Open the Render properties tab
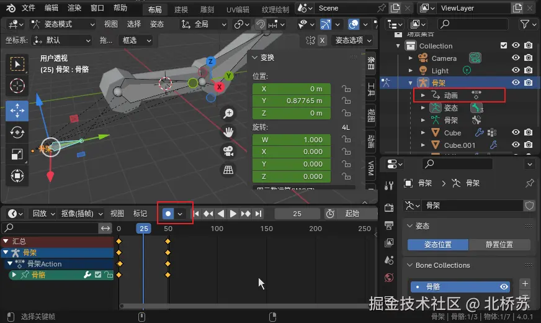Screen dimensions: 541x323 coord(389,207)
